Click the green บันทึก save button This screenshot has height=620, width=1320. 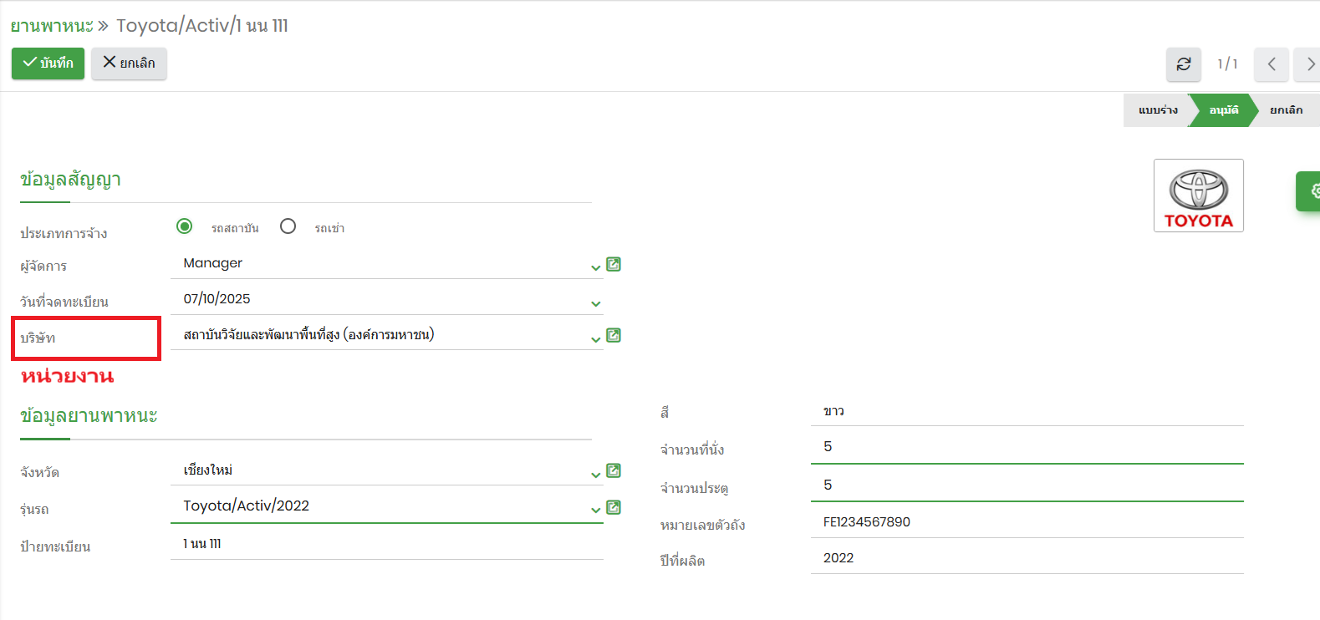[48, 64]
